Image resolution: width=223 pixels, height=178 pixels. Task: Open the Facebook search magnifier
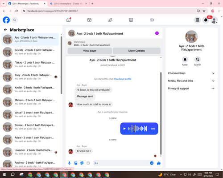[x=15, y=20]
